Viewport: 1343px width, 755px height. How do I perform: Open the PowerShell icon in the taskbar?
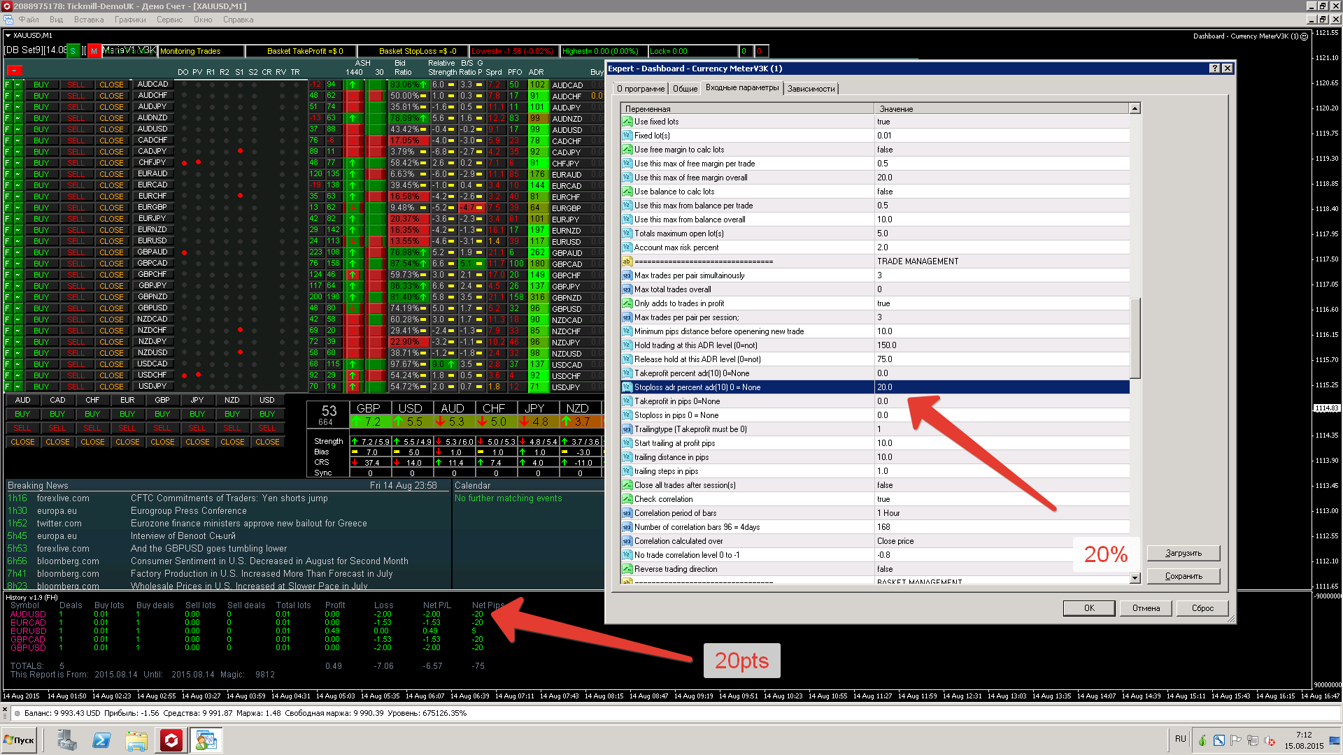[101, 740]
